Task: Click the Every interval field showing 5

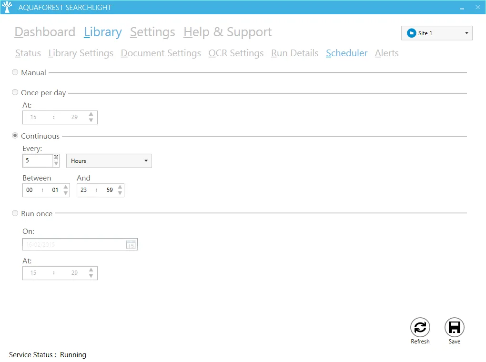Action: pyautogui.click(x=38, y=161)
